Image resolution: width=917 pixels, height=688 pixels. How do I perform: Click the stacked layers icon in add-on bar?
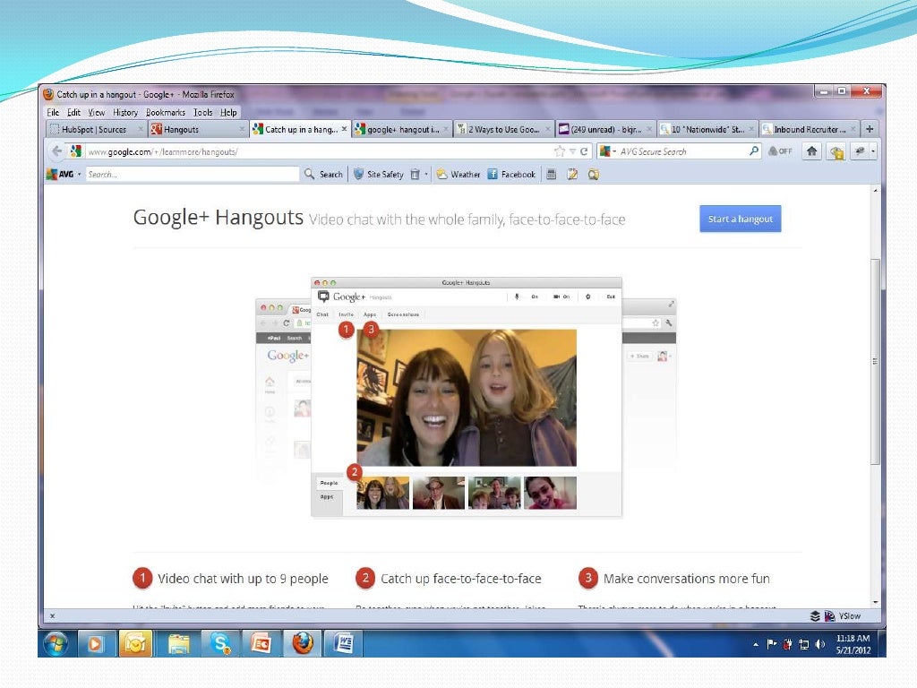[x=815, y=616]
